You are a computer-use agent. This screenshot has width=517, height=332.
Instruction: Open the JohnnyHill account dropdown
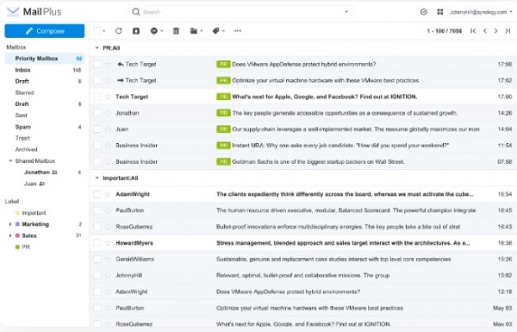481,12
